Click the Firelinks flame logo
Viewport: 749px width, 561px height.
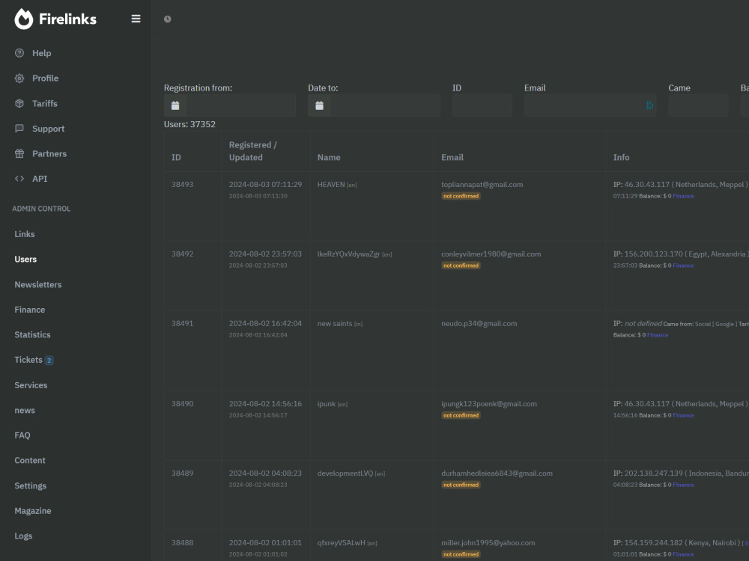23,19
